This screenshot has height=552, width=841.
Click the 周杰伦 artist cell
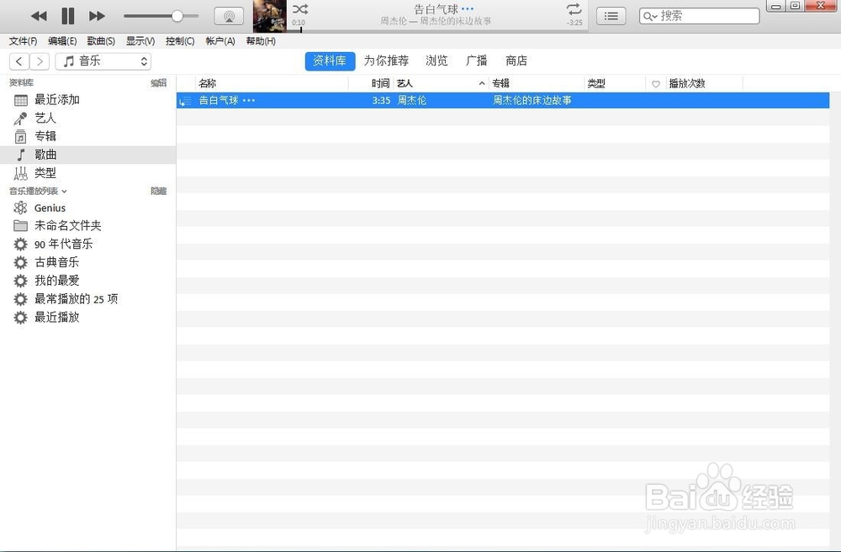412,101
